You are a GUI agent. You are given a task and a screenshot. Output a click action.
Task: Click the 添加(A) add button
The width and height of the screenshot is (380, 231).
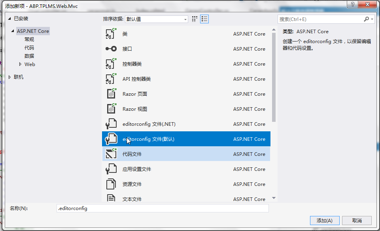click(325, 221)
